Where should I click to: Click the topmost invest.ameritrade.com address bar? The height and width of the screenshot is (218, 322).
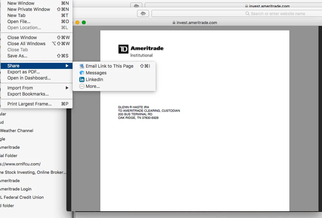233,5
